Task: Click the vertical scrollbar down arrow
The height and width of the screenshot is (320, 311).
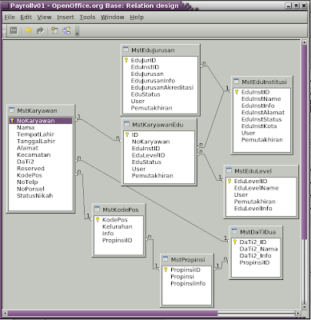Action: pyautogui.click(x=305, y=307)
